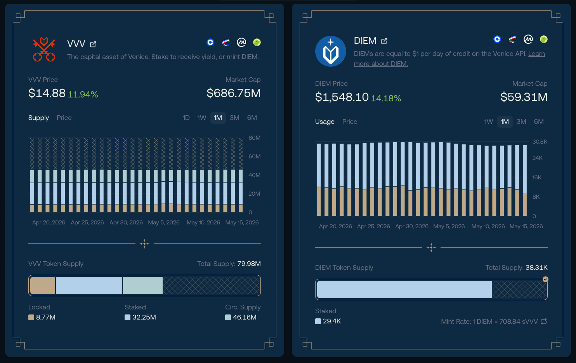
Task: Swap the DIEM mint rate direction icon
Action: click(544, 321)
